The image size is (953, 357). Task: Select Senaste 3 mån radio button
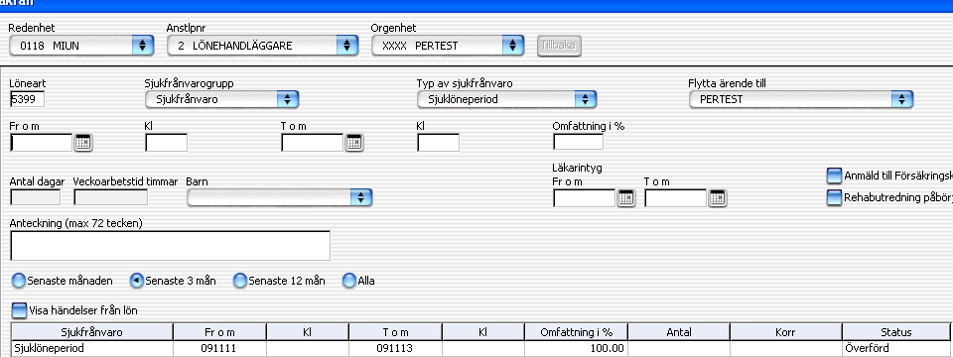[137, 281]
